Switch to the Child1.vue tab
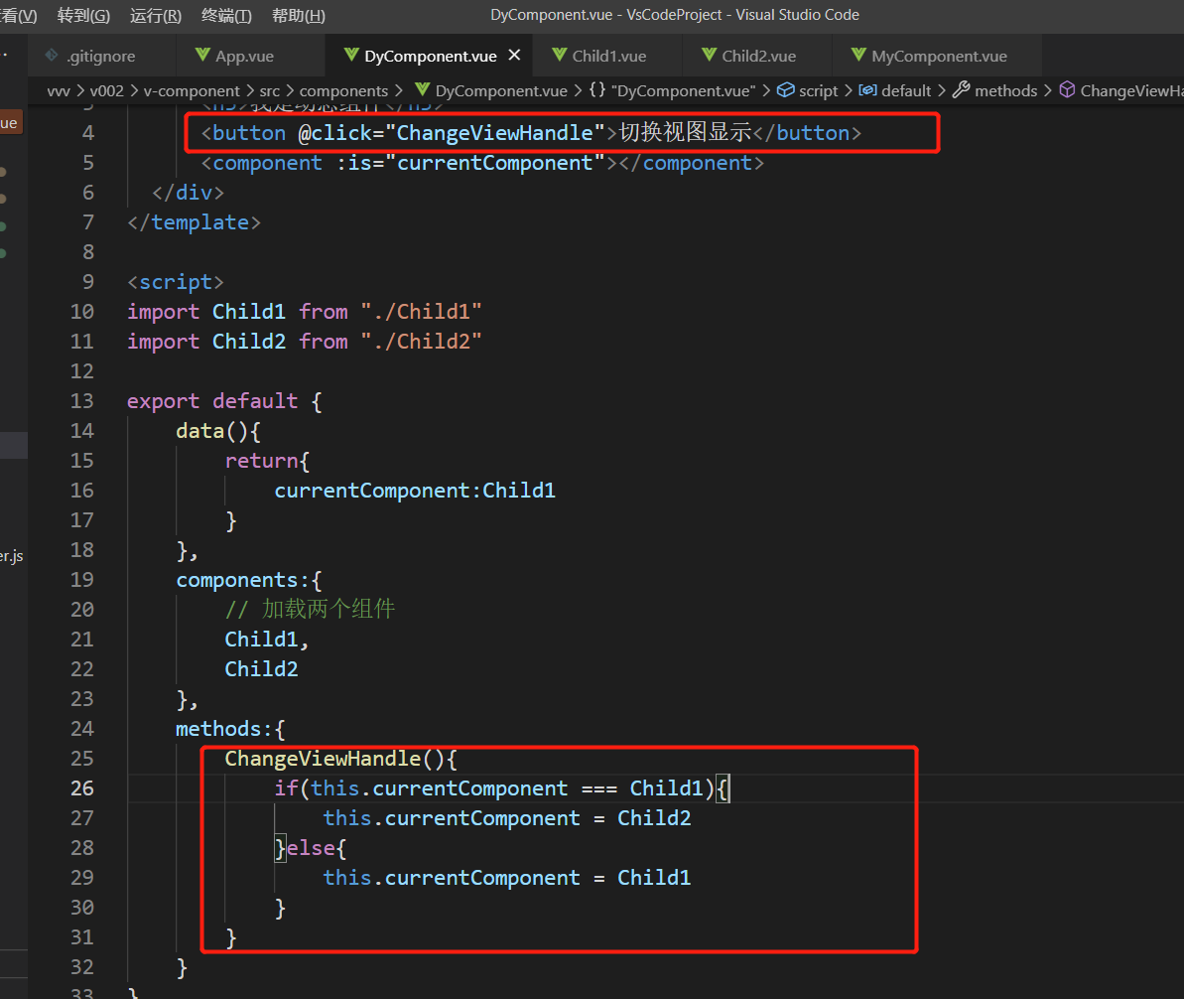Viewport: 1184px width, 999px height. pyautogui.click(x=608, y=56)
